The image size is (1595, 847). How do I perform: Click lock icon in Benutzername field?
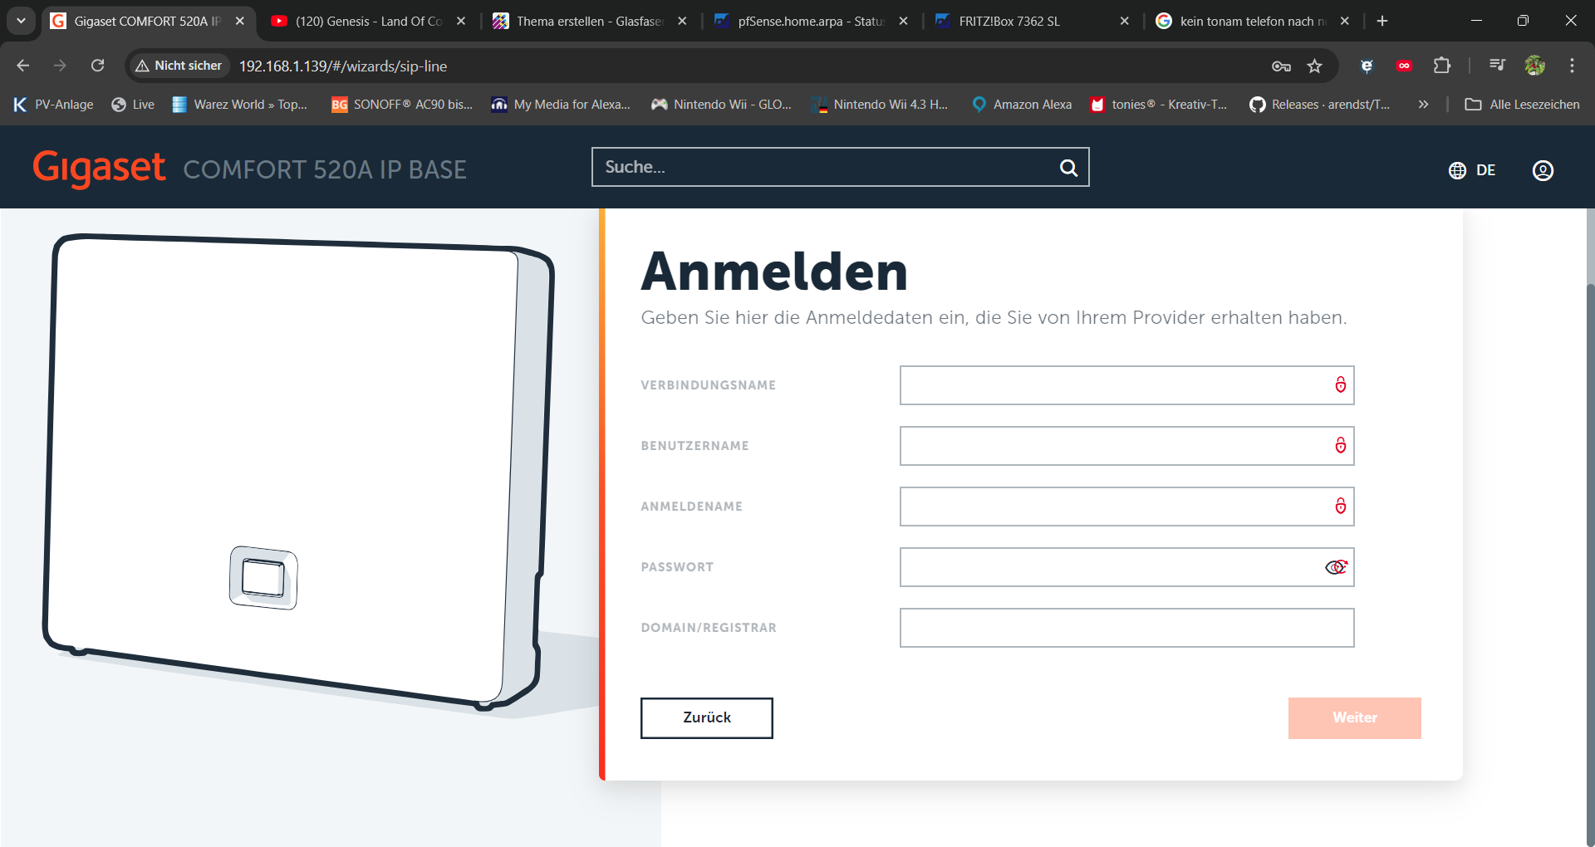1340,445
